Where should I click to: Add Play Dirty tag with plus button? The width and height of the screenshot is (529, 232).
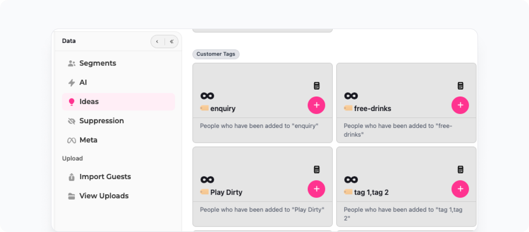click(316, 189)
